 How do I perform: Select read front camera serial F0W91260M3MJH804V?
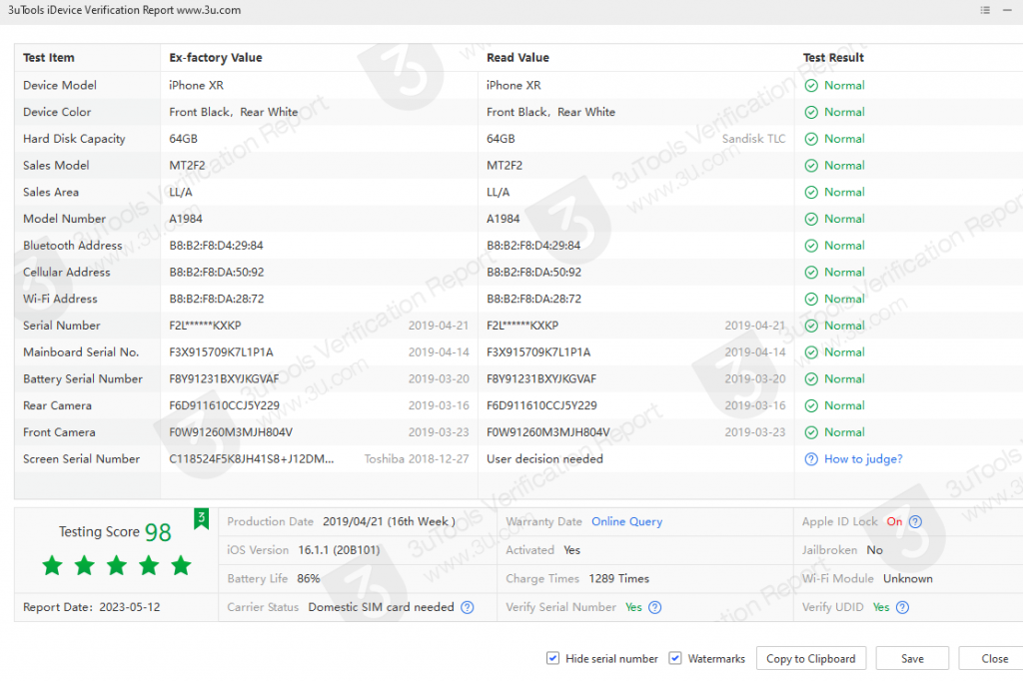[x=548, y=433]
